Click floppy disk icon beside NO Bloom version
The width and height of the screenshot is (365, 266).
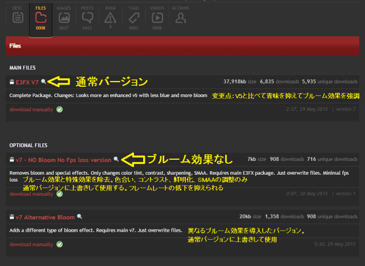11,160
